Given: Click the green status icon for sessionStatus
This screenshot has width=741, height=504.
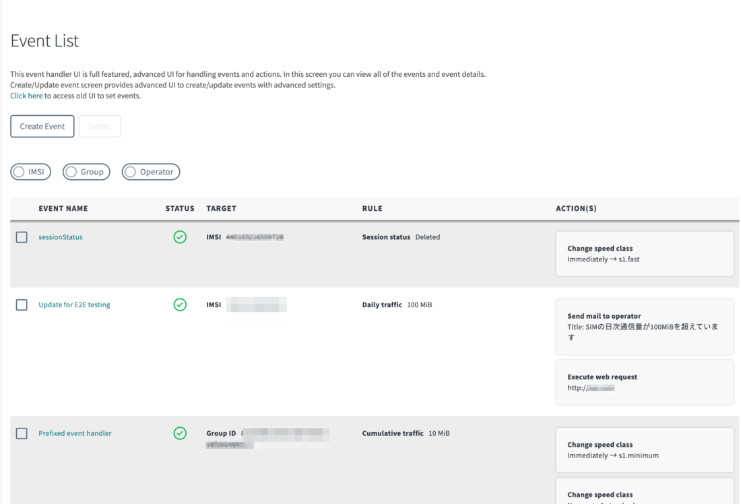Looking at the screenshot, I should tap(180, 237).
